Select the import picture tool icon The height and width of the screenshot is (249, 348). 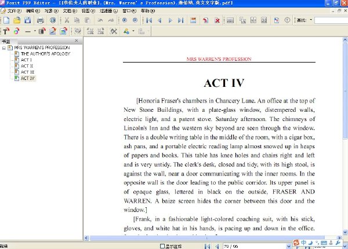pyautogui.click(x=63, y=31)
